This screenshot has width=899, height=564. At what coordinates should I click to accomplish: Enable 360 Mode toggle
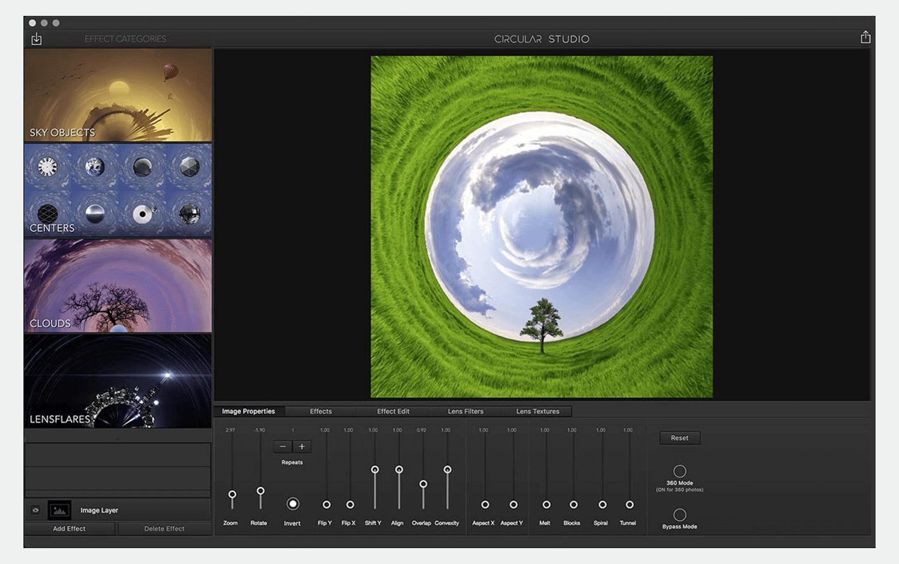(x=679, y=471)
